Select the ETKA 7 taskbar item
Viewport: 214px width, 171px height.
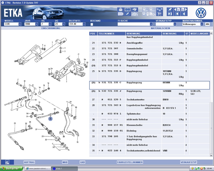pyautogui.click(x=64, y=169)
